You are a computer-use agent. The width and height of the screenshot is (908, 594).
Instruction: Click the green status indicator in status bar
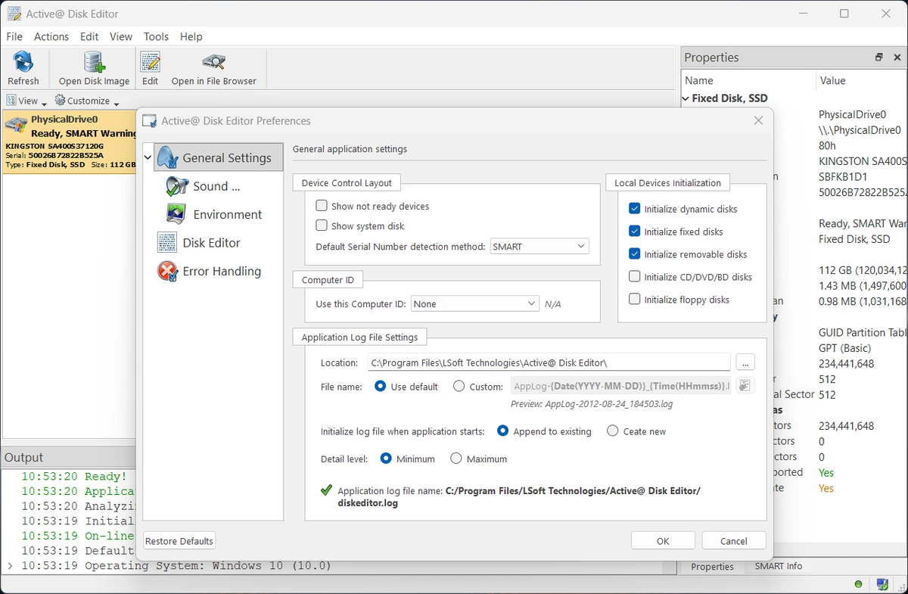[858, 584]
